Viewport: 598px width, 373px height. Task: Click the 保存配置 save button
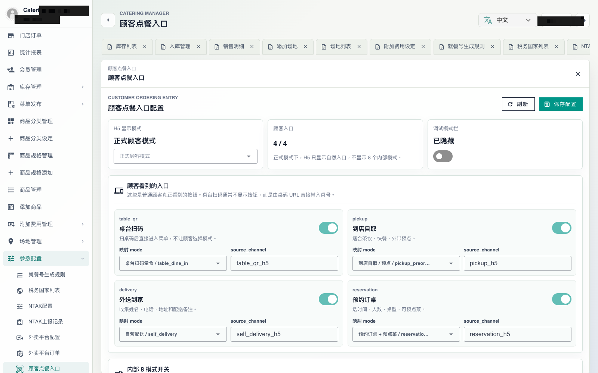pos(561,104)
